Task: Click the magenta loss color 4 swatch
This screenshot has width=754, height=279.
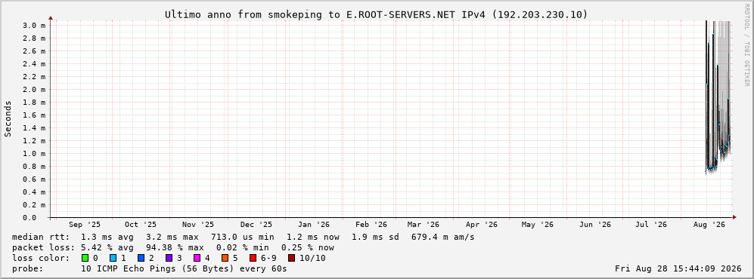Action: coord(197,258)
